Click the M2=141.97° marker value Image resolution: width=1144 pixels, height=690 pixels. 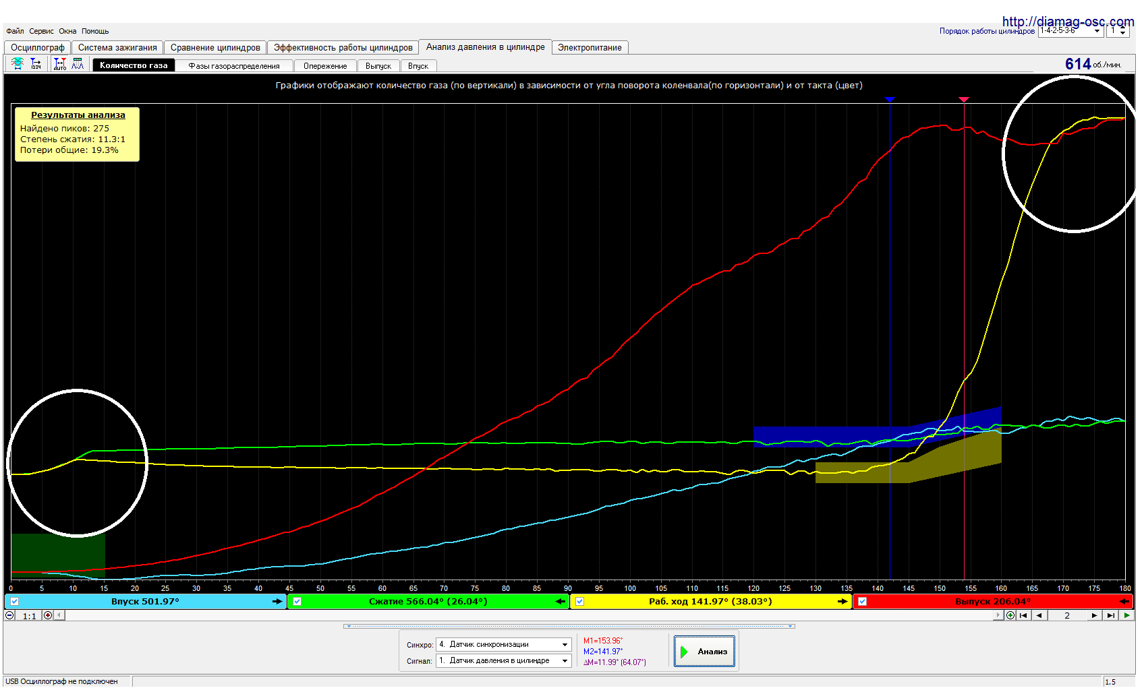point(603,652)
